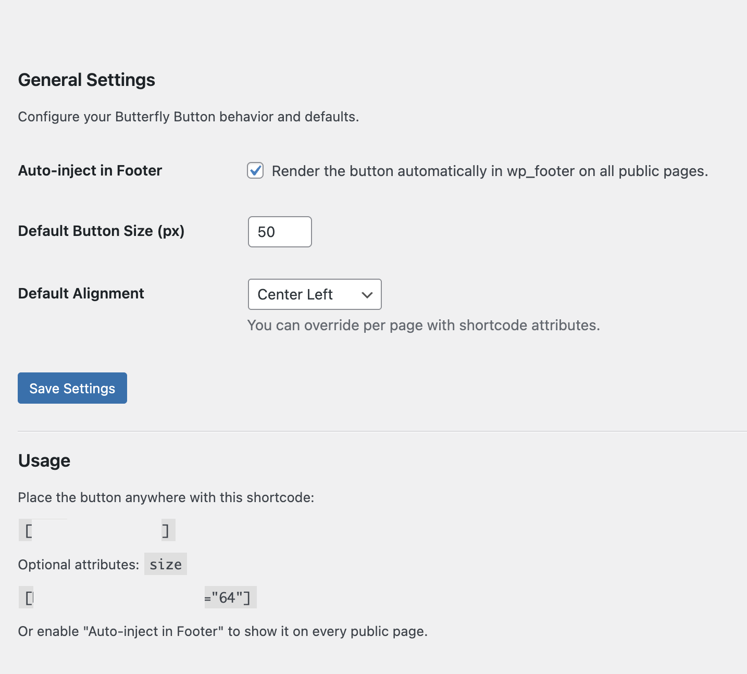Screen dimensions: 747x674
Task: Click the "Optional attributes:" text
Action: [79, 565]
